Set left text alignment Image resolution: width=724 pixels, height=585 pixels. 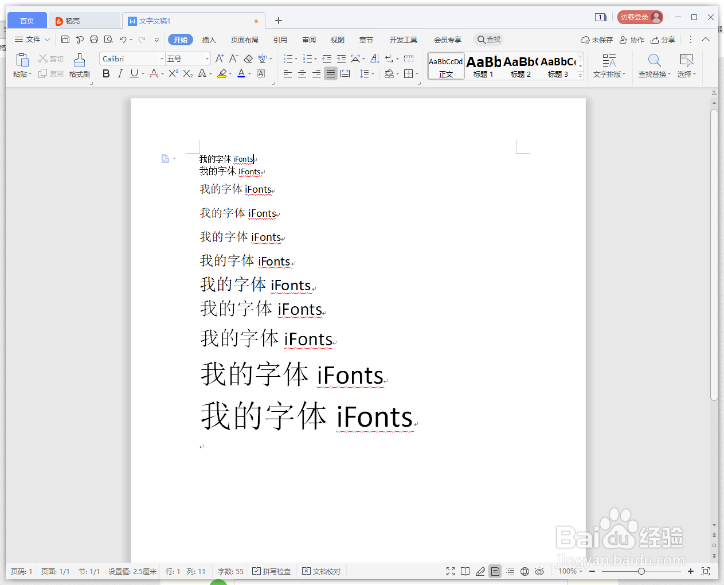(x=288, y=73)
